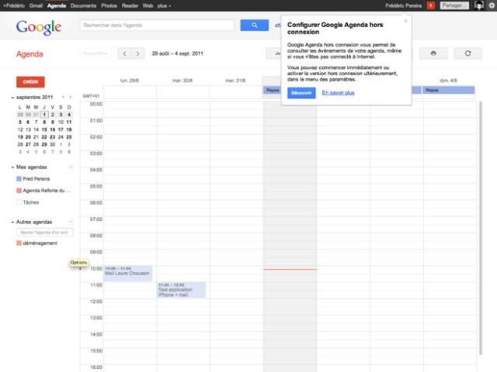
Task: Toggle the déménagement calendar color box
Action: point(19,243)
